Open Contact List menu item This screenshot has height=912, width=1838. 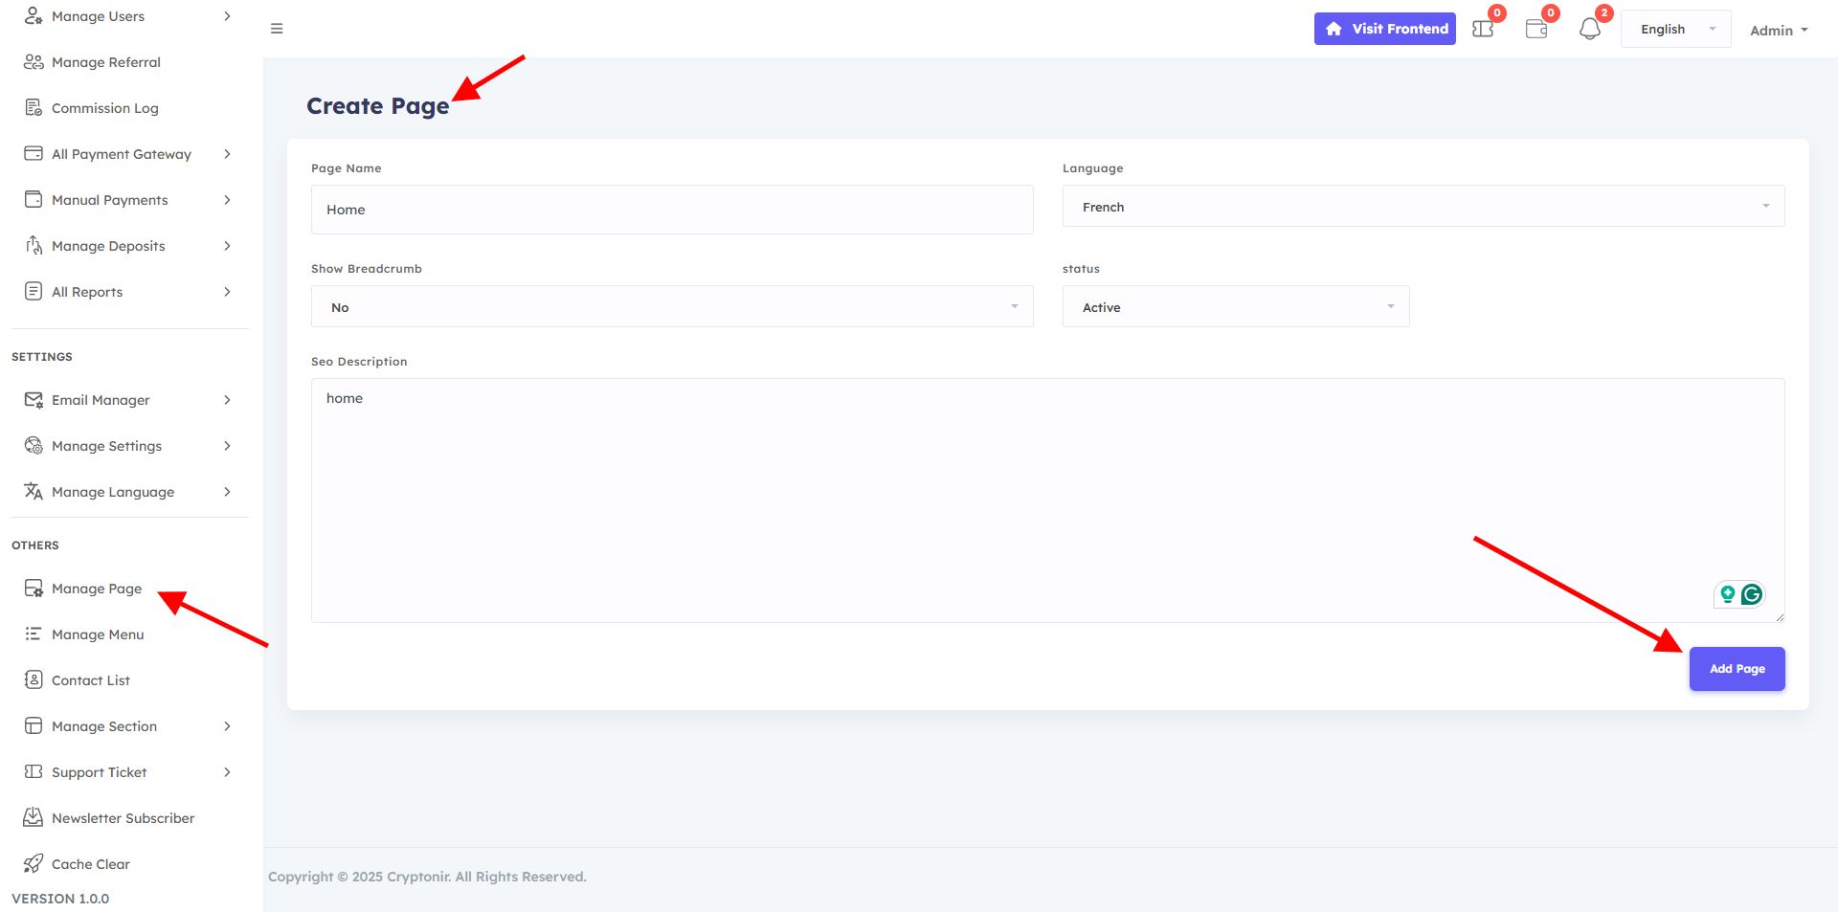pyautogui.click(x=91, y=680)
